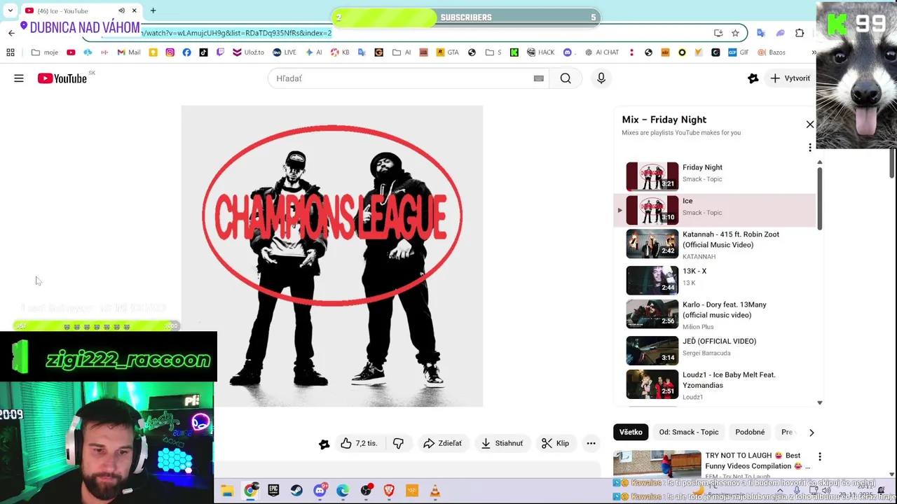Open the GIF bookmark

coord(739,52)
